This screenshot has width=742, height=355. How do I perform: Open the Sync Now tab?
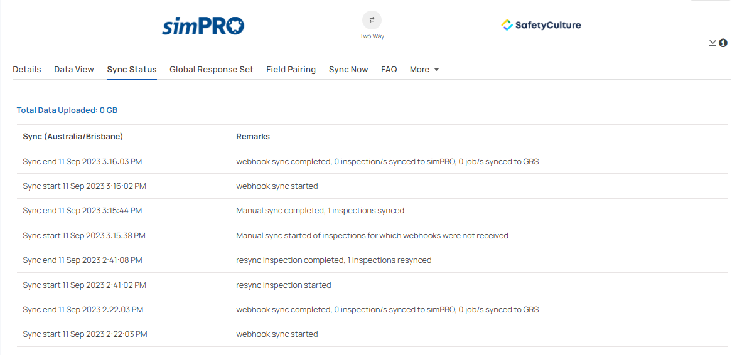348,70
